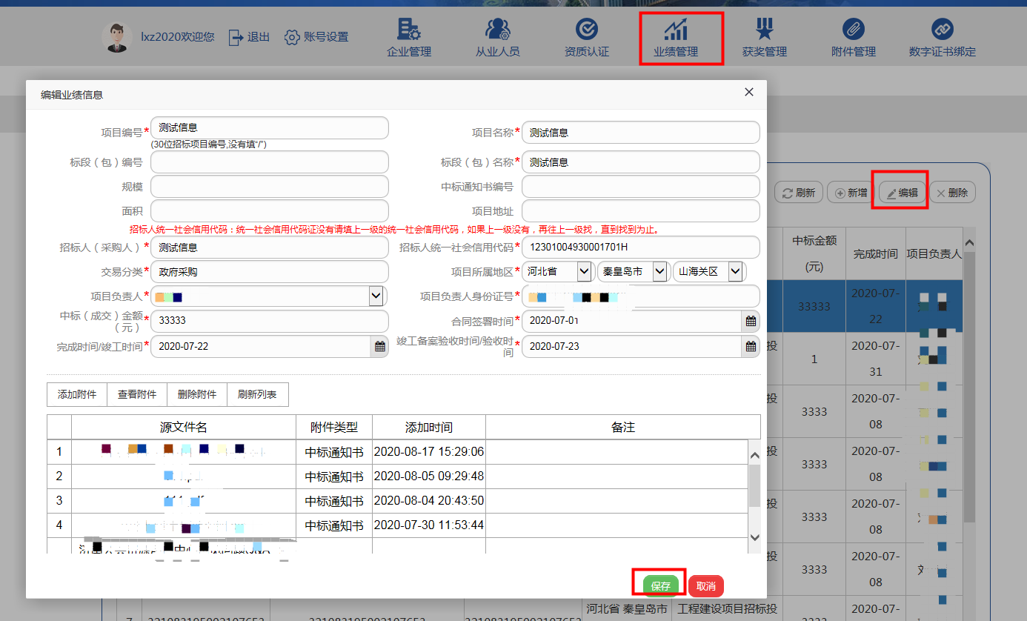Click calendar icon for 合同签署时间
The width and height of the screenshot is (1027, 621).
(751, 322)
